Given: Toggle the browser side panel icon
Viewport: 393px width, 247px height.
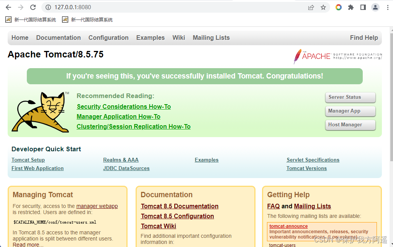Looking at the screenshot, I should 363,7.
